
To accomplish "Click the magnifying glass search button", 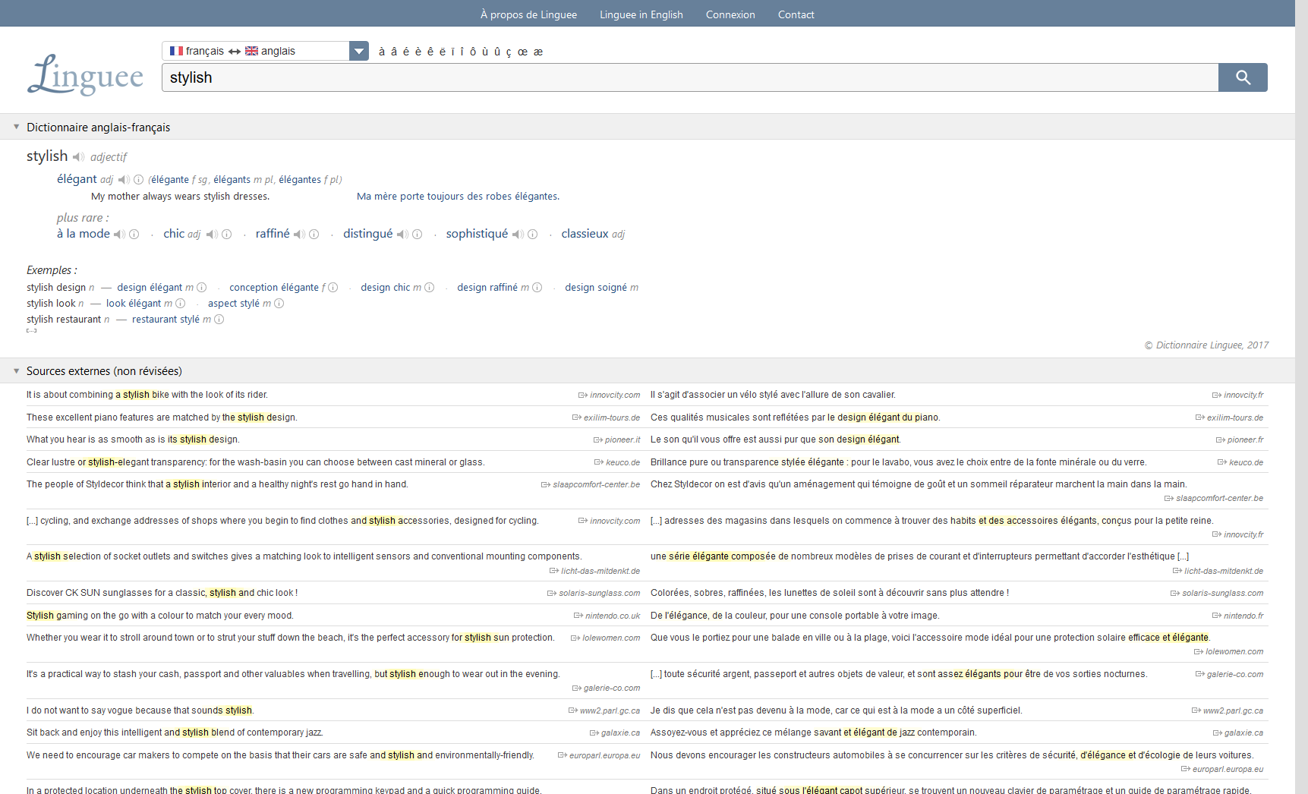I will (x=1242, y=77).
